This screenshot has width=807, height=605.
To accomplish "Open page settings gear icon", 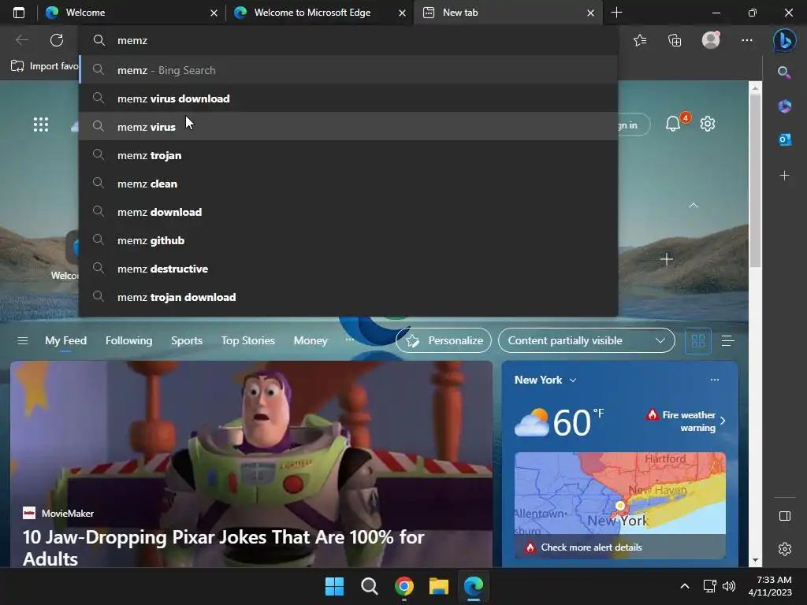I will click(x=708, y=124).
